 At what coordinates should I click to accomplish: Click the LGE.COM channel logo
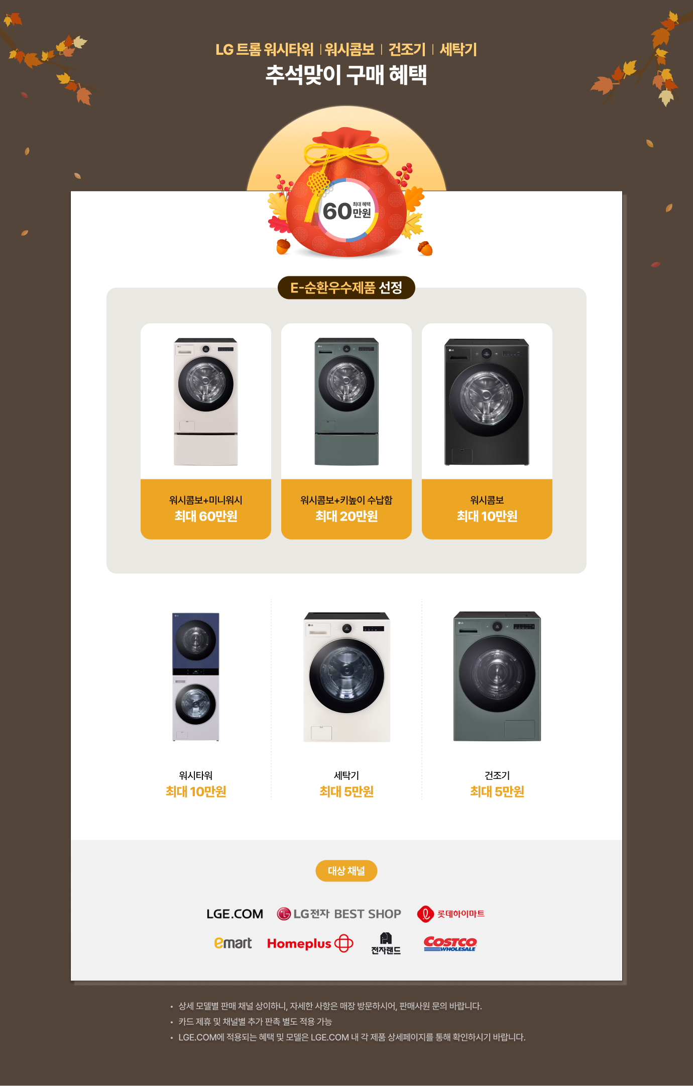click(235, 914)
